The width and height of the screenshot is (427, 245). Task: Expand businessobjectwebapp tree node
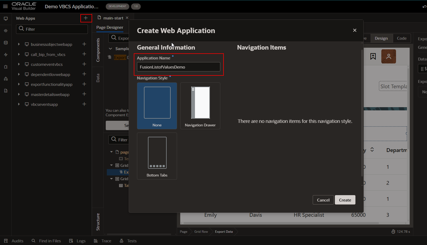19,44
